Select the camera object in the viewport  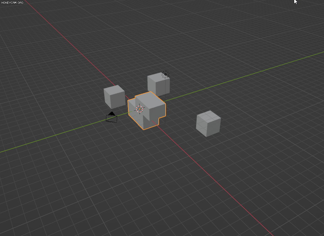[112, 117]
